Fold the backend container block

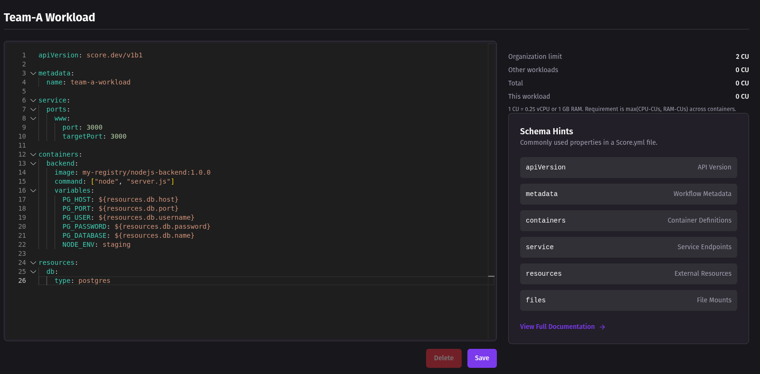33,164
